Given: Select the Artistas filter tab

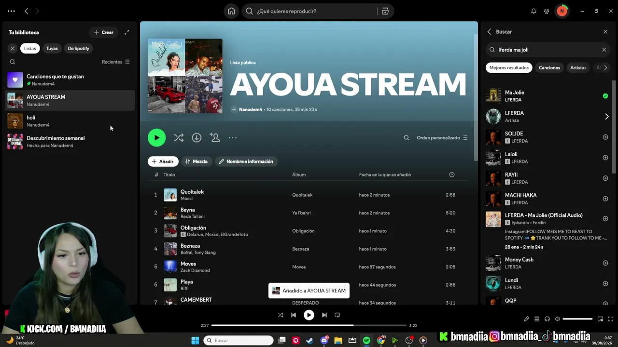Looking at the screenshot, I should pyautogui.click(x=578, y=68).
